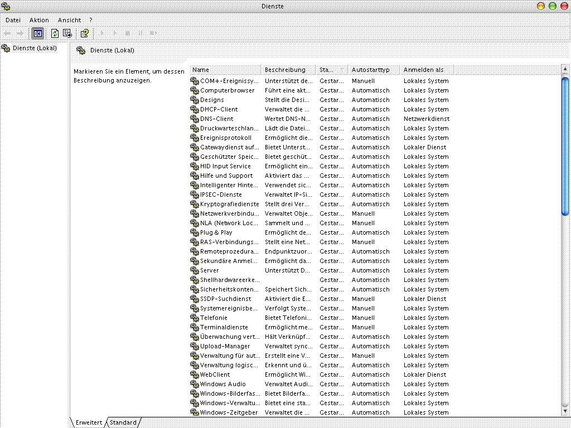Image resolution: width=571 pixels, height=428 pixels.
Task: Click the gear icon beside DHCP-Client
Action: click(195, 109)
